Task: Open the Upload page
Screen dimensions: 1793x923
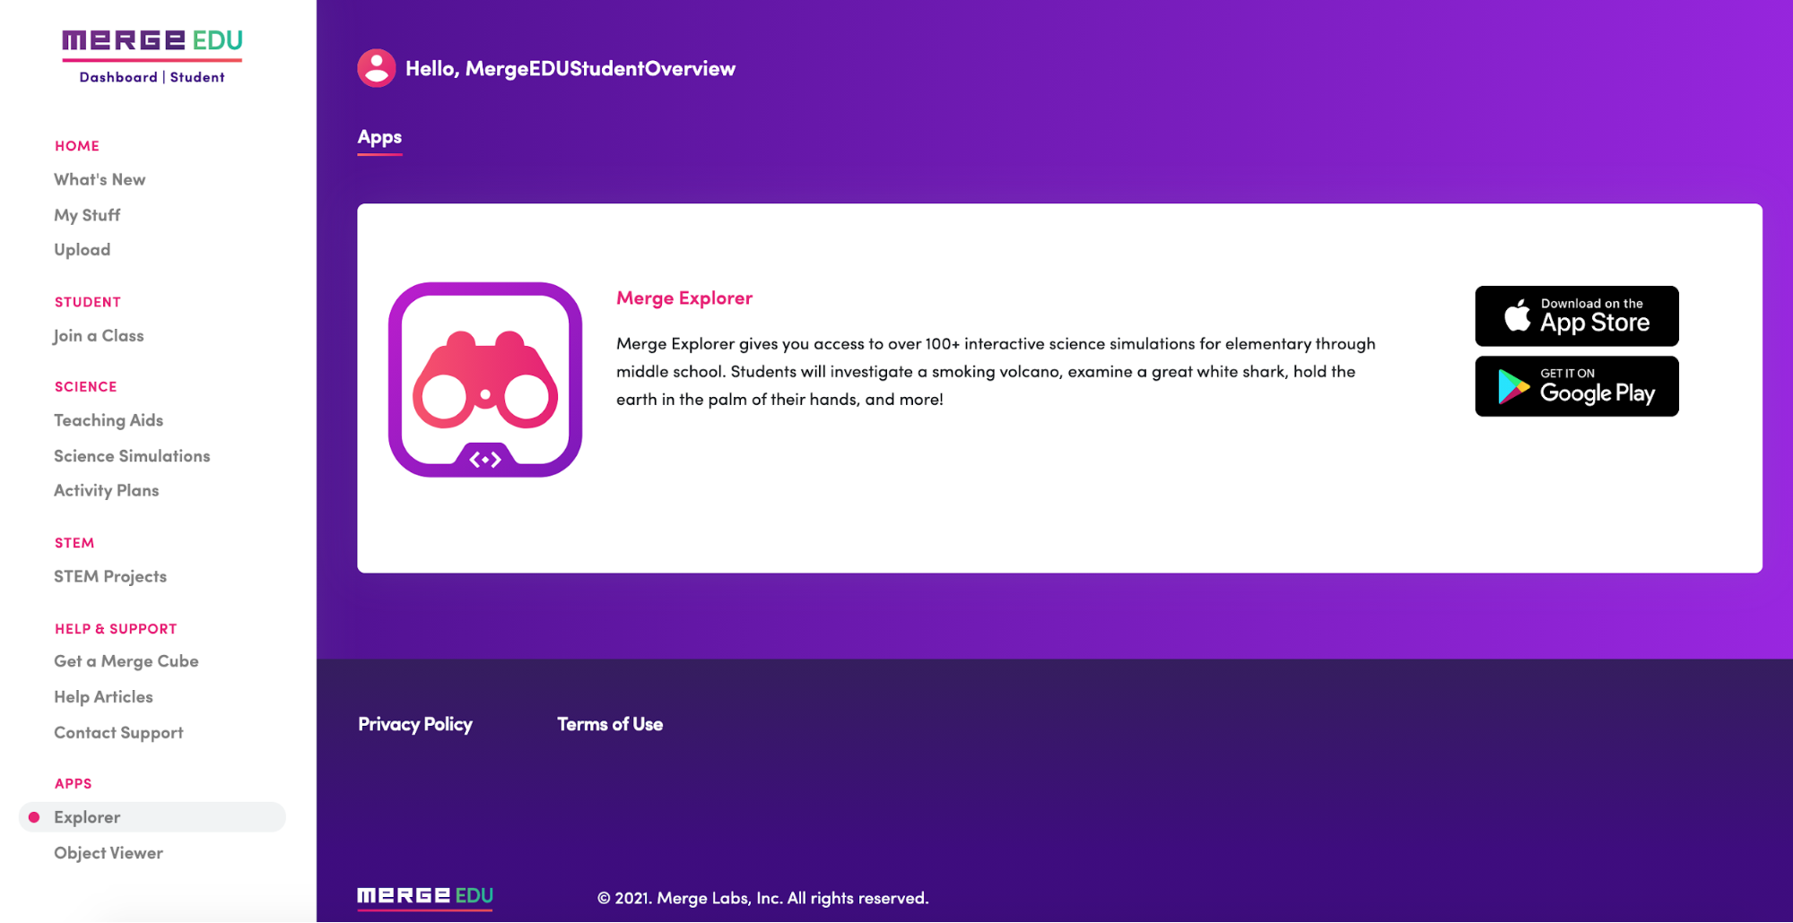Action: pyautogui.click(x=82, y=249)
